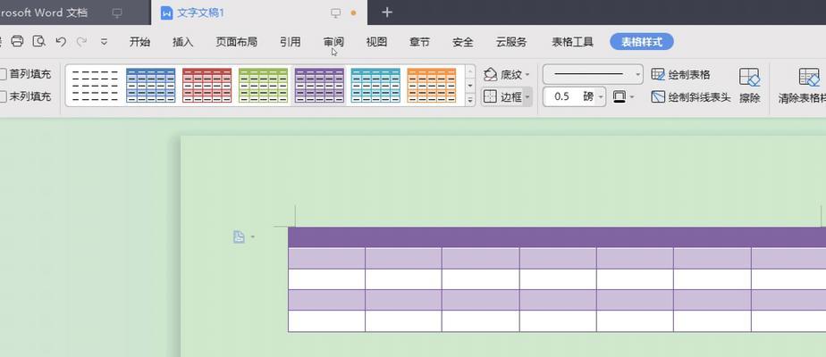Open the 云服务 tab
This screenshot has height=357, width=826.
511,42
